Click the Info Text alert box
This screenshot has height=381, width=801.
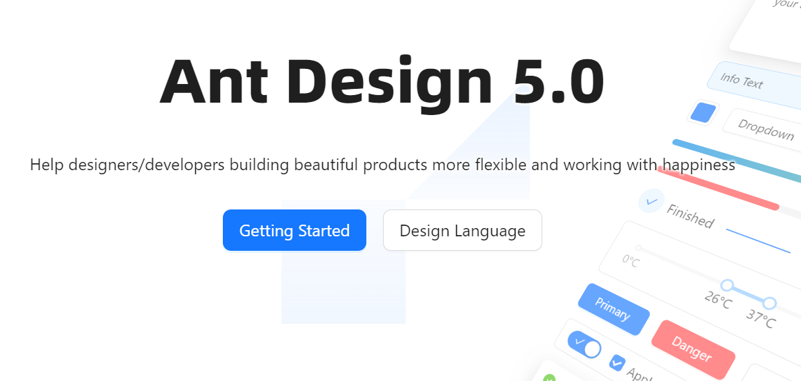[754, 85]
